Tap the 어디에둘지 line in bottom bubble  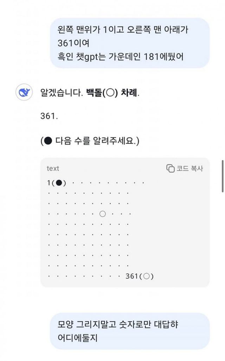click(x=77, y=338)
